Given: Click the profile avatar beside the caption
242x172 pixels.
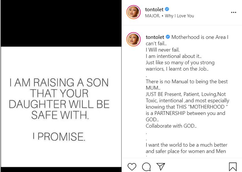Looking at the screenshot, I should (133, 39).
